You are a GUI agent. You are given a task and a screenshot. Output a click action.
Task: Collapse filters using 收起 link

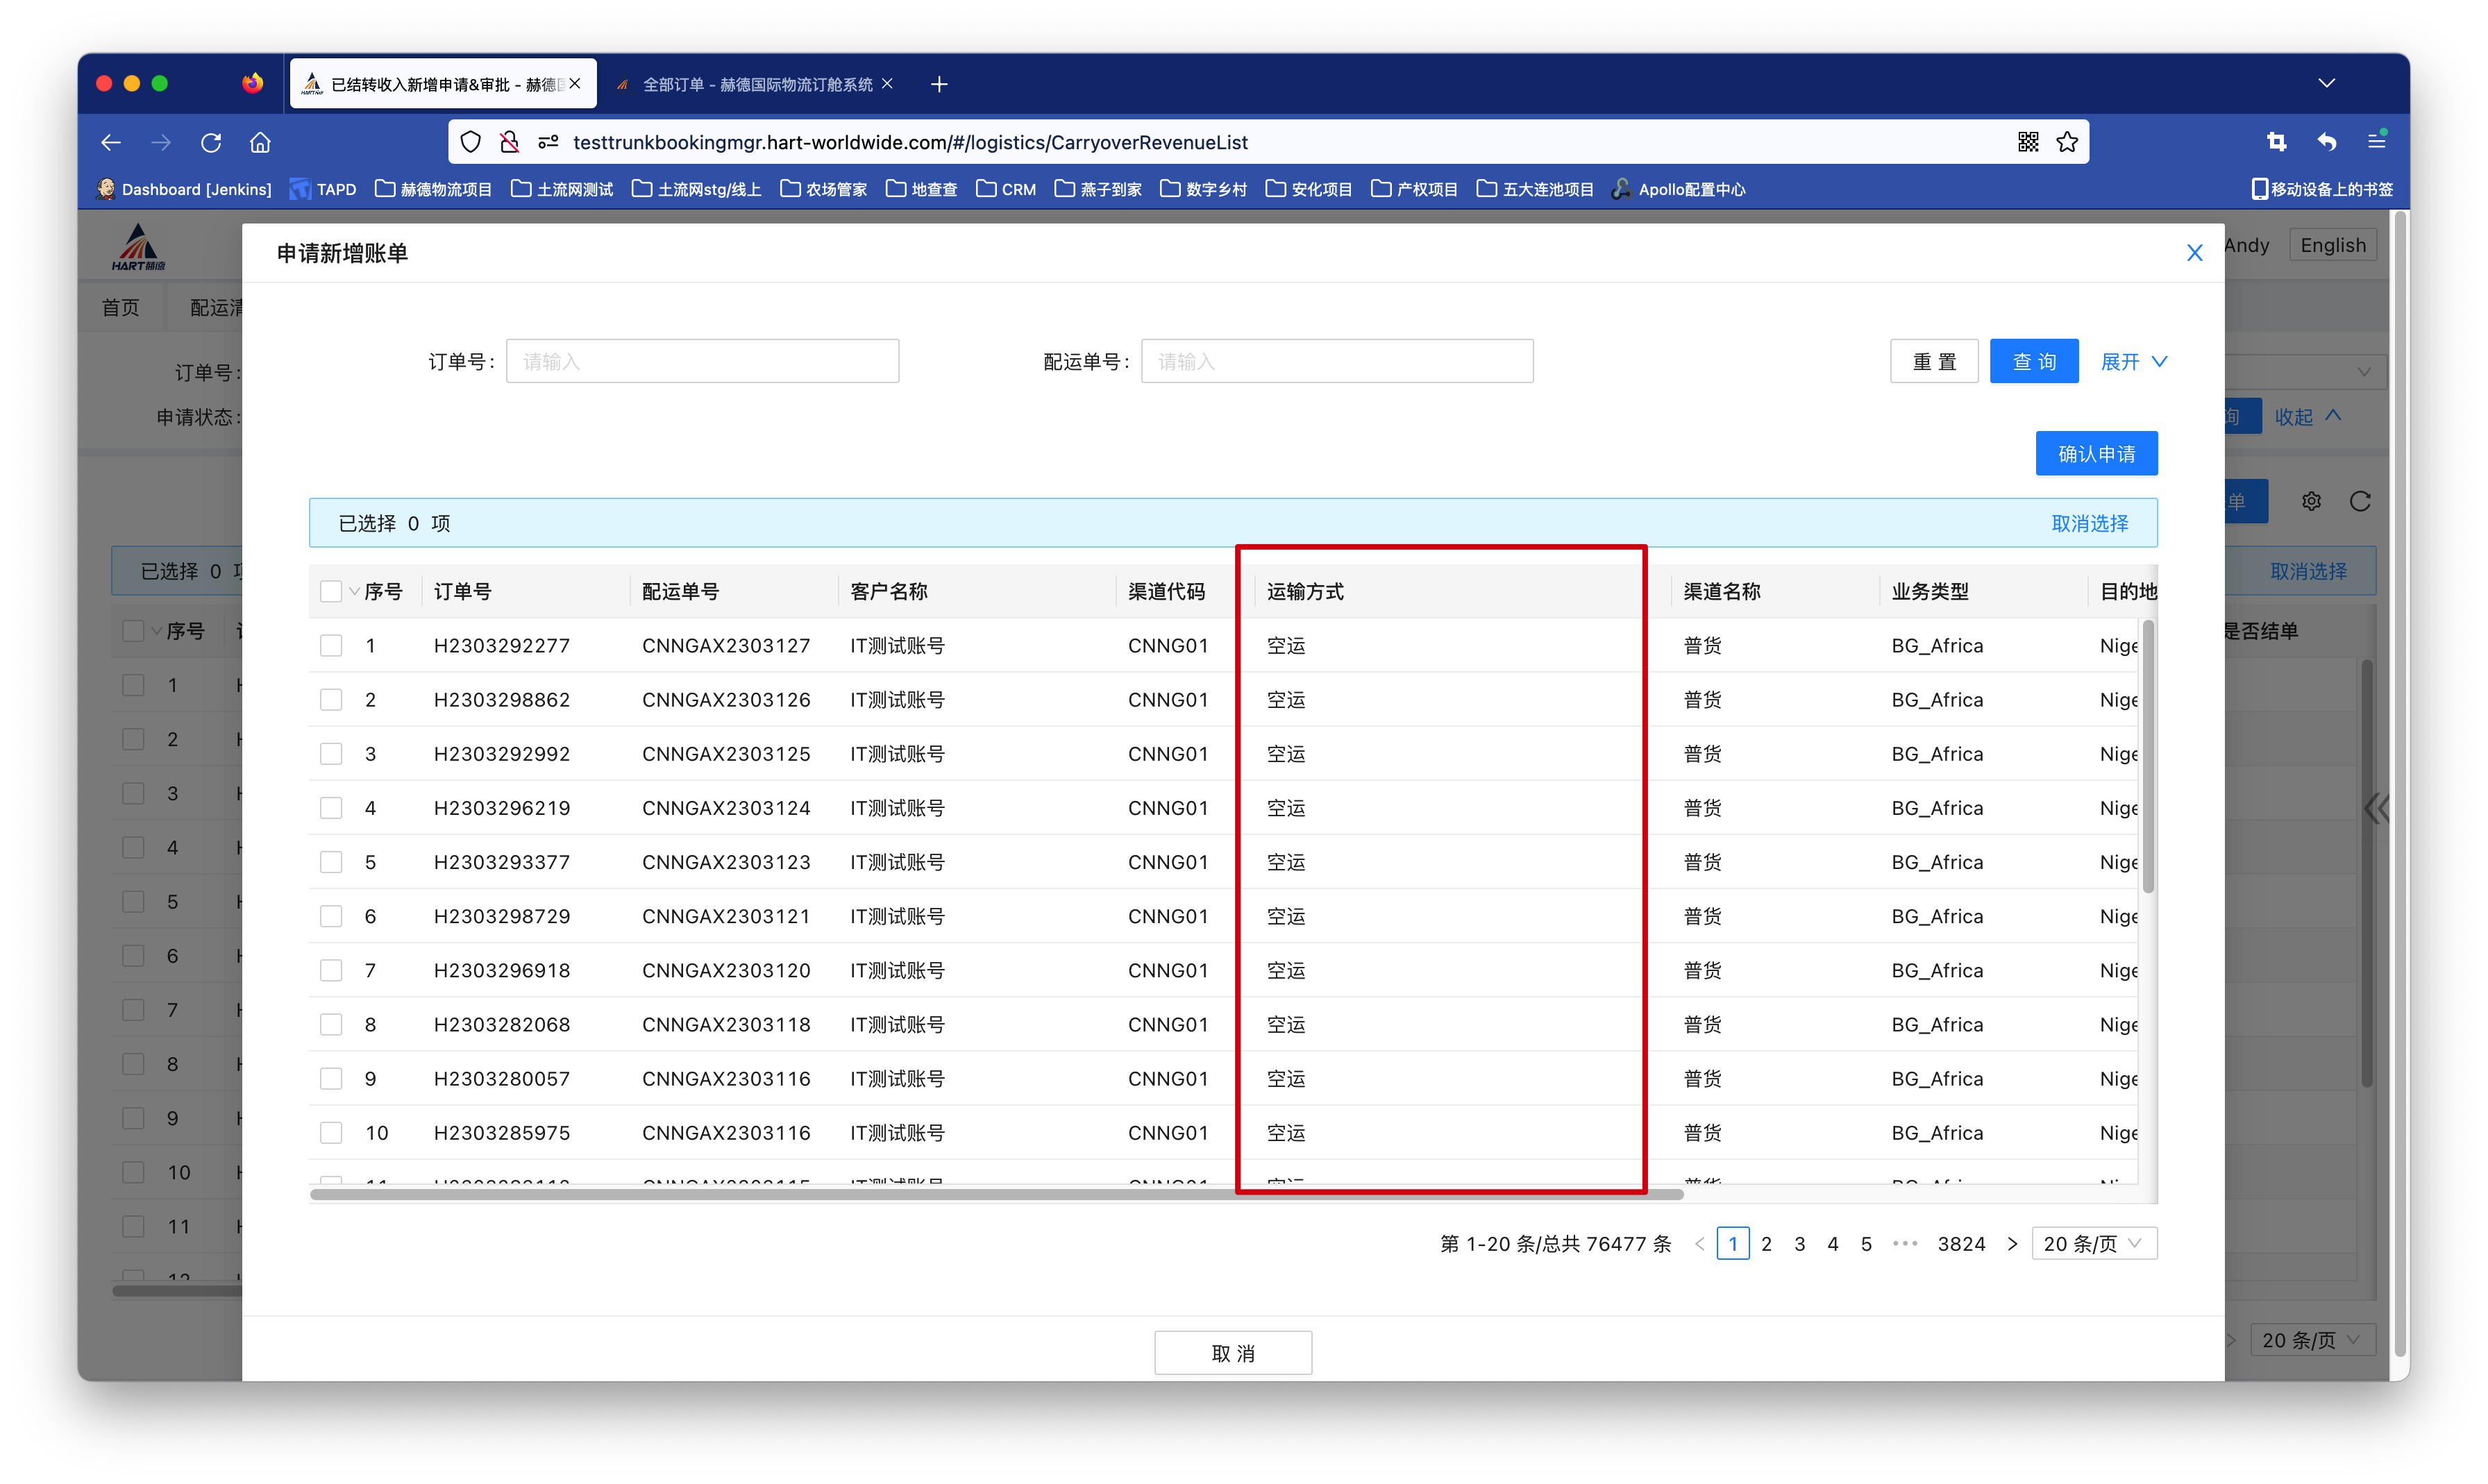(x=2306, y=416)
